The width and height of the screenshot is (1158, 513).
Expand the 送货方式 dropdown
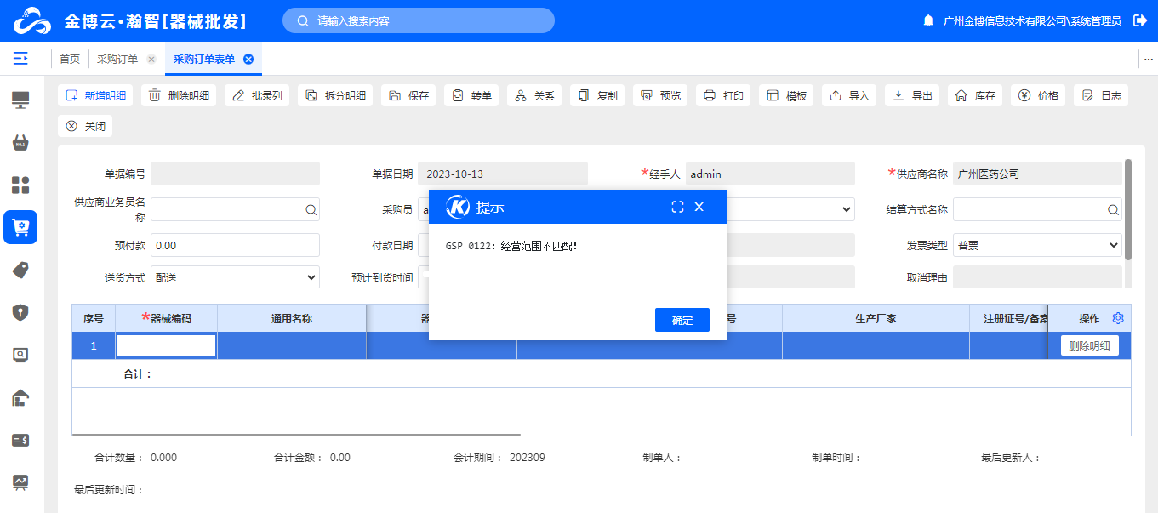(x=235, y=277)
